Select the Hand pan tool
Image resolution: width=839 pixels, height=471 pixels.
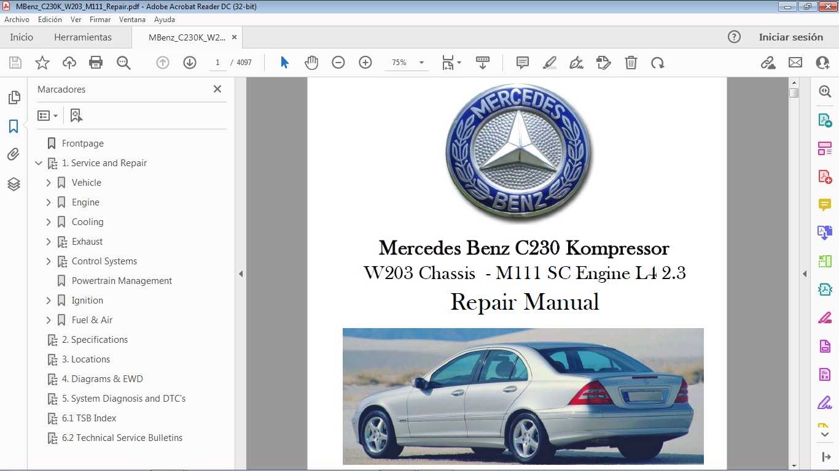[311, 63]
